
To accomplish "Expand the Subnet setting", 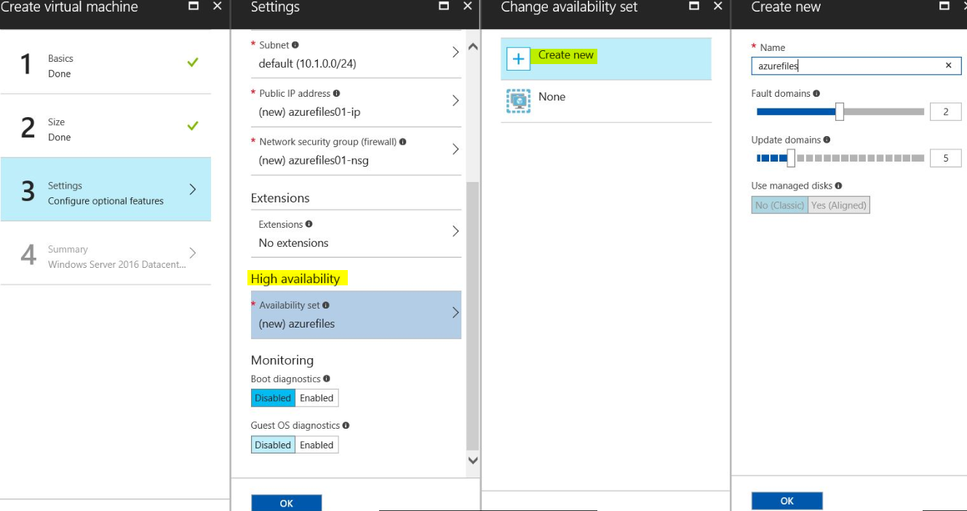I will pyautogui.click(x=455, y=52).
